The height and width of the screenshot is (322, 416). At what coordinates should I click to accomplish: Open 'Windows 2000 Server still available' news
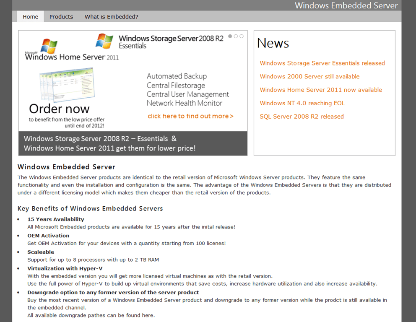click(309, 76)
